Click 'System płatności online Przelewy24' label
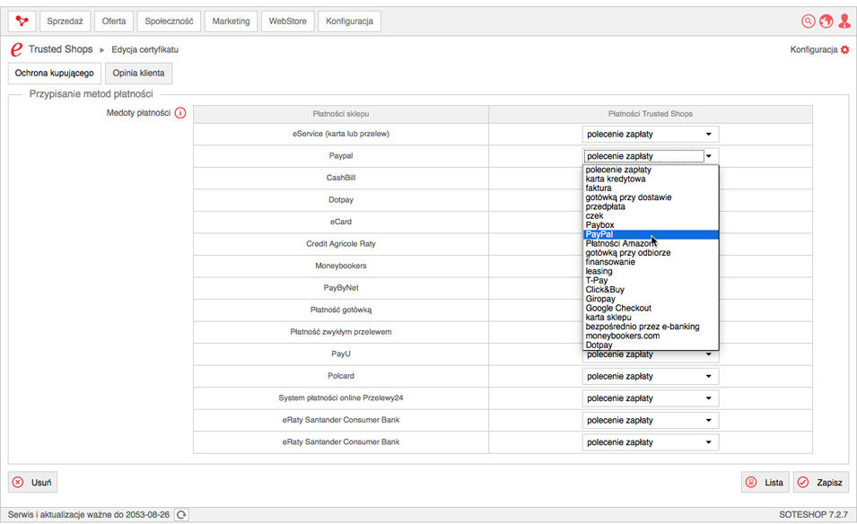This screenshot has height=524, width=857. click(x=341, y=397)
